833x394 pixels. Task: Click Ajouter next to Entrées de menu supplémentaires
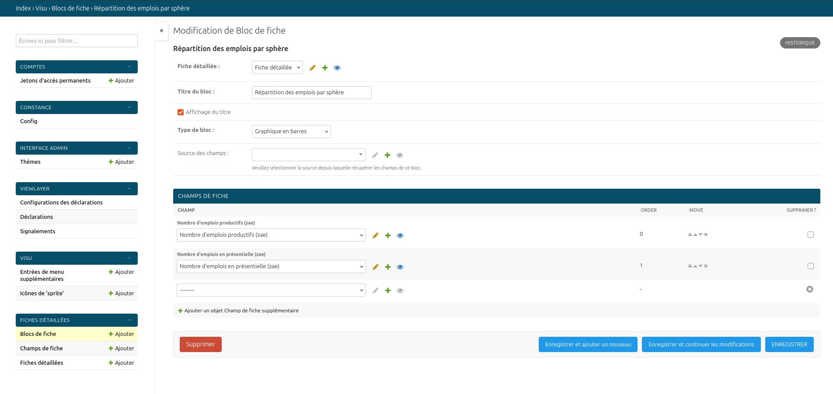pos(121,272)
